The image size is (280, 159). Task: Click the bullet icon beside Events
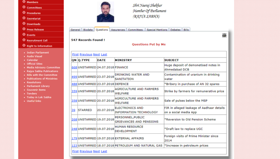click(24, 34)
